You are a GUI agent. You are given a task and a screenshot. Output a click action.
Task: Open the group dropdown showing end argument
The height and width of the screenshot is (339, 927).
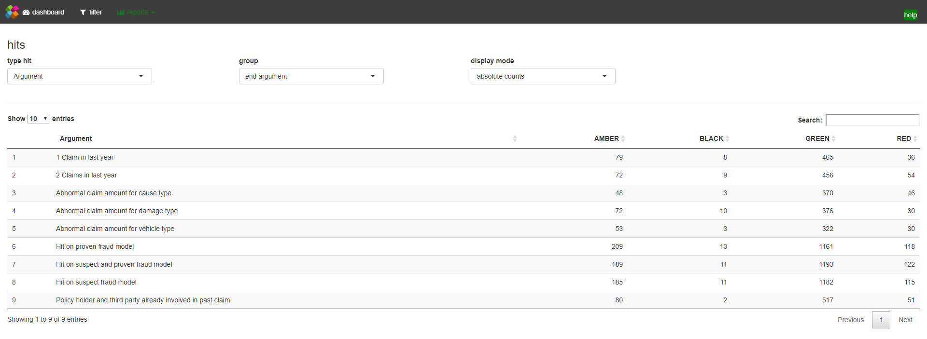point(311,76)
